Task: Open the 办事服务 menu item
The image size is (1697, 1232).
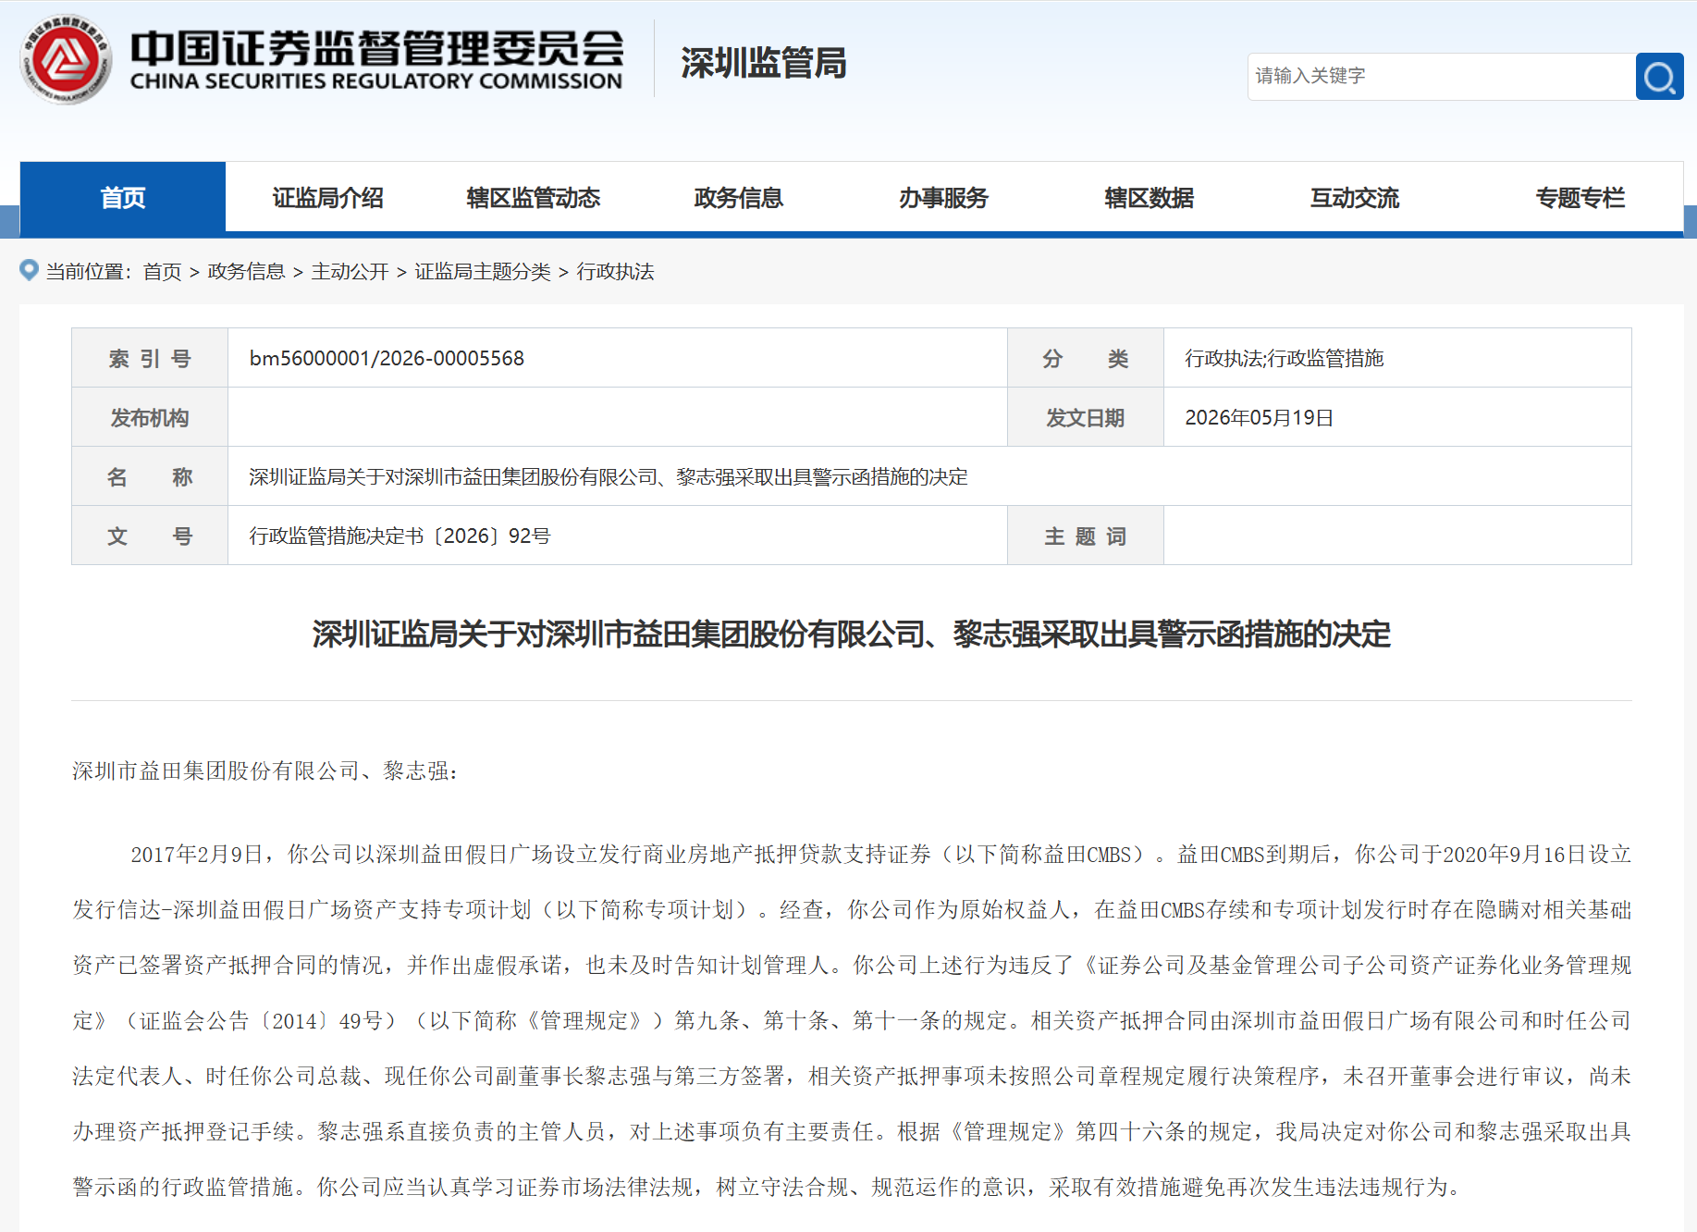Action: tap(944, 197)
